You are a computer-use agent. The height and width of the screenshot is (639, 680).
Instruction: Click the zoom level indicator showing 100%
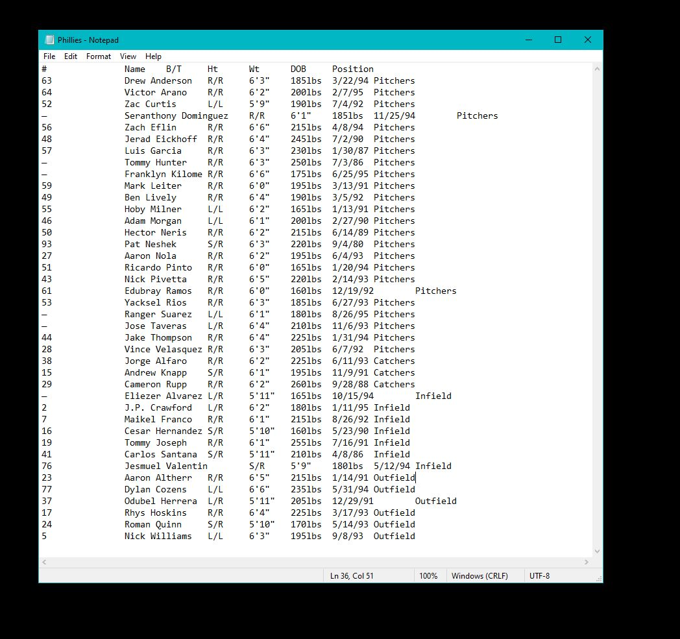point(429,575)
